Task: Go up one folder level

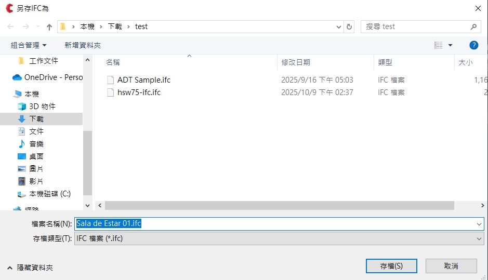Action: (49, 27)
